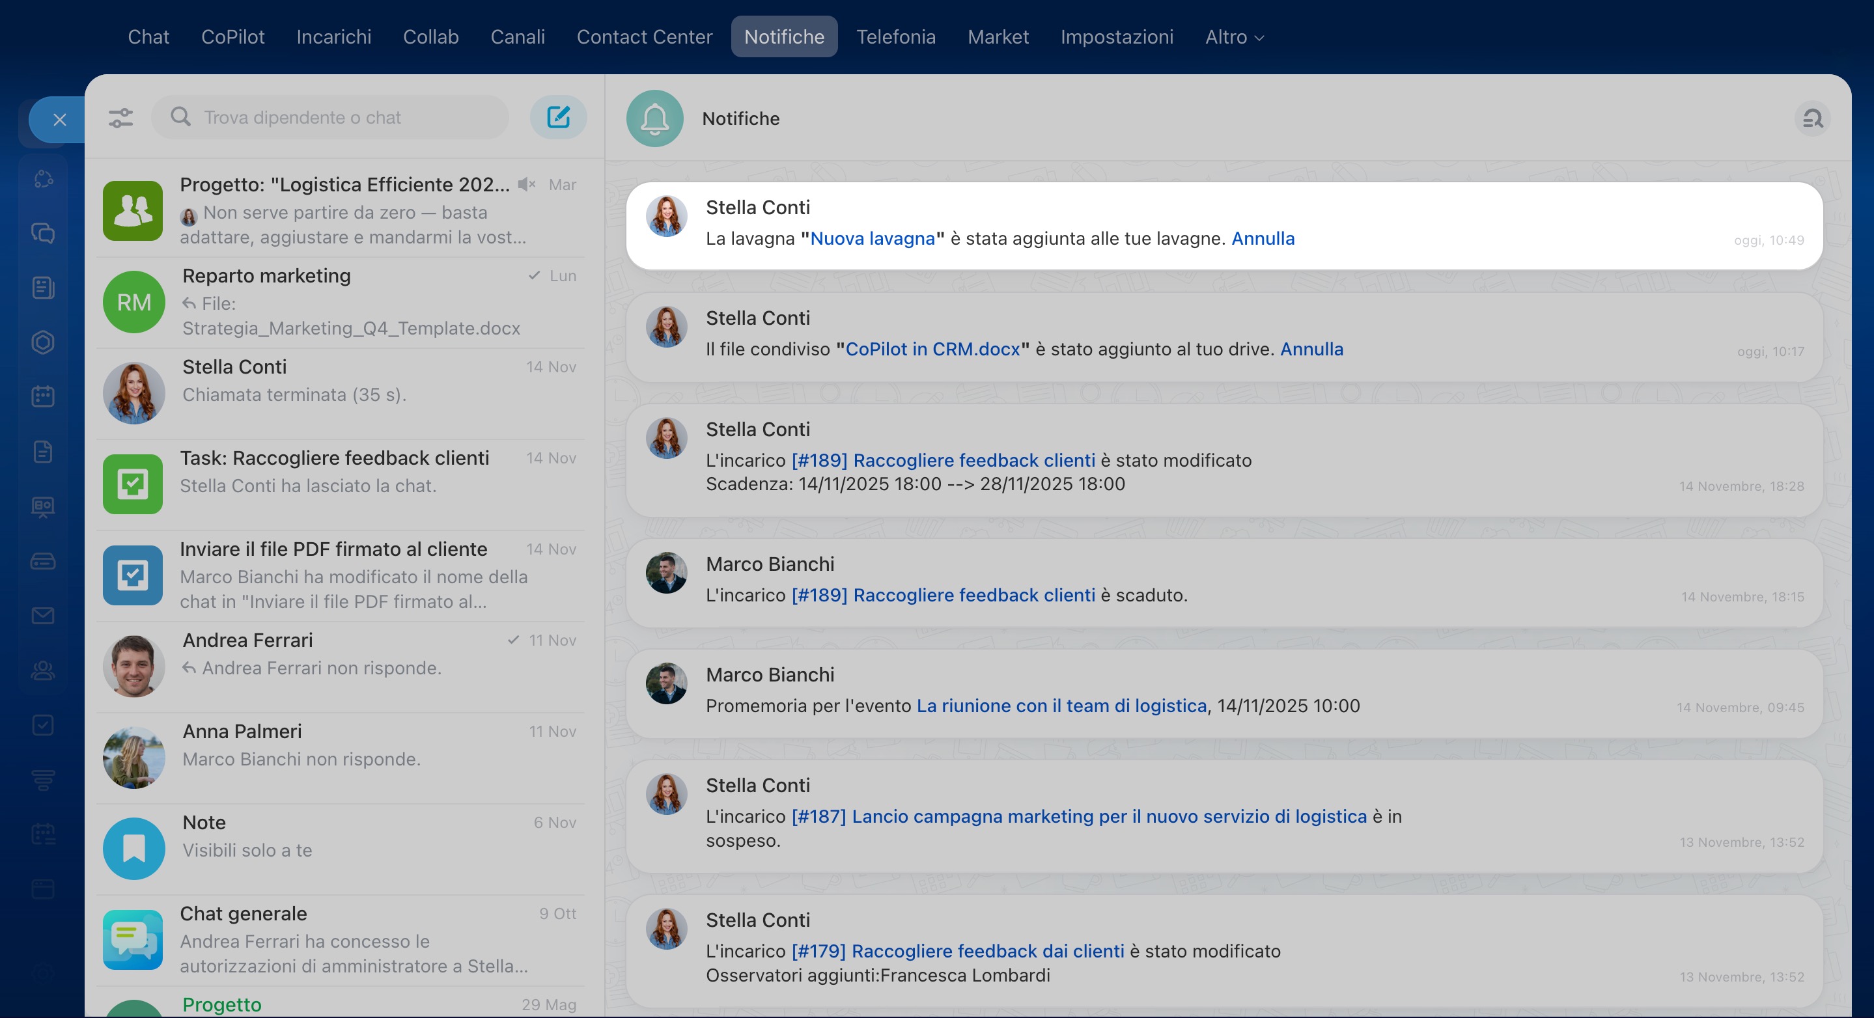This screenshot has height=1018, width=1874.
Task: Click the new chat compose icon
Action: tap(558, 118)
